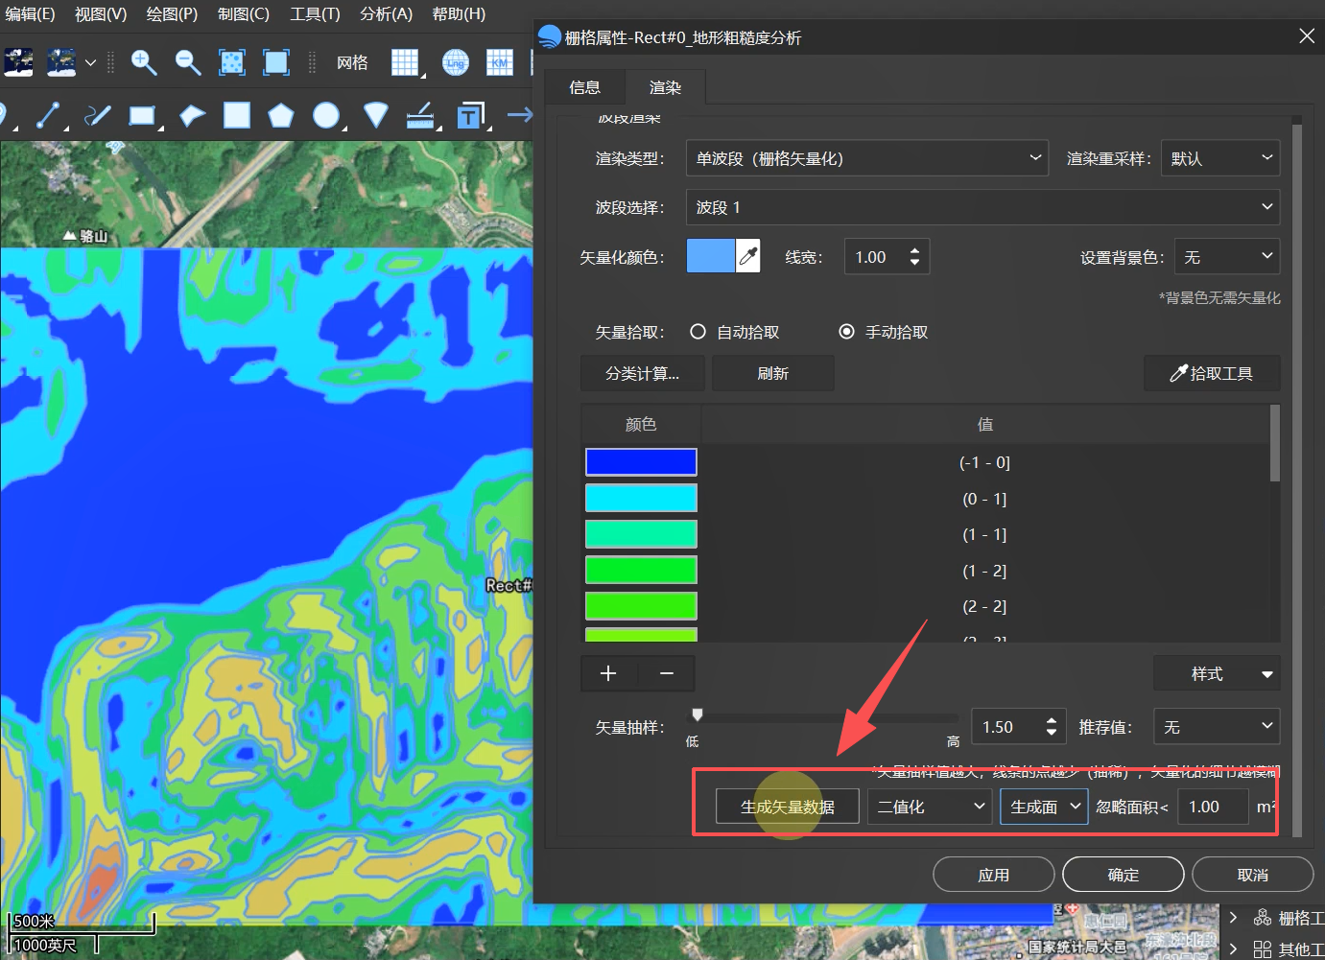Open the 工具(T) menu
Screen dimensions: 1325x960
pyautogui.click(x=315, y=14)
